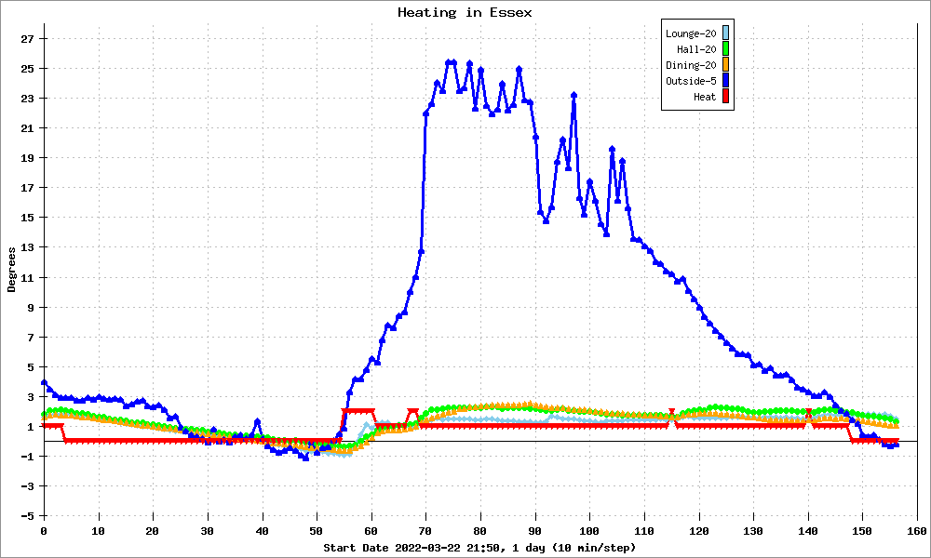Viewport: 931px width, 558px height.
Task: Click the 'Dining-20' legend label
Action: (691, 65)
